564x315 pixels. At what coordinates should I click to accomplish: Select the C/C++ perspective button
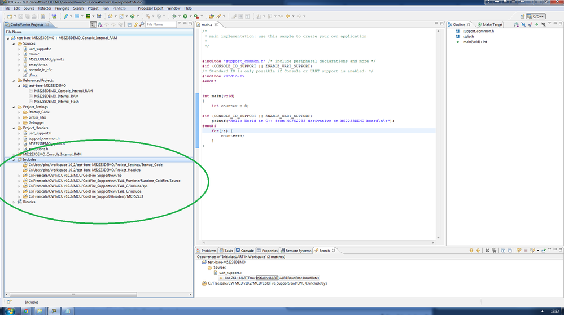point(536,16)
